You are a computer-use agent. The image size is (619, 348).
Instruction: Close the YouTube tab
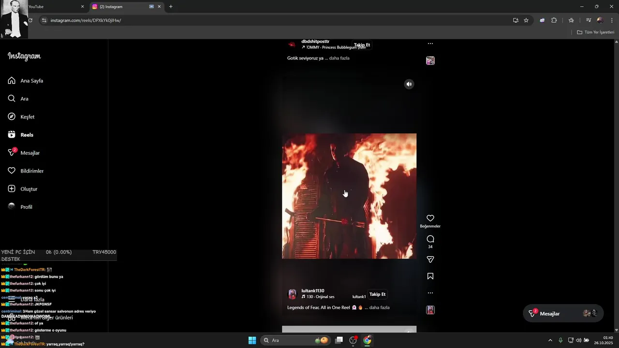[x=82, y=7]
